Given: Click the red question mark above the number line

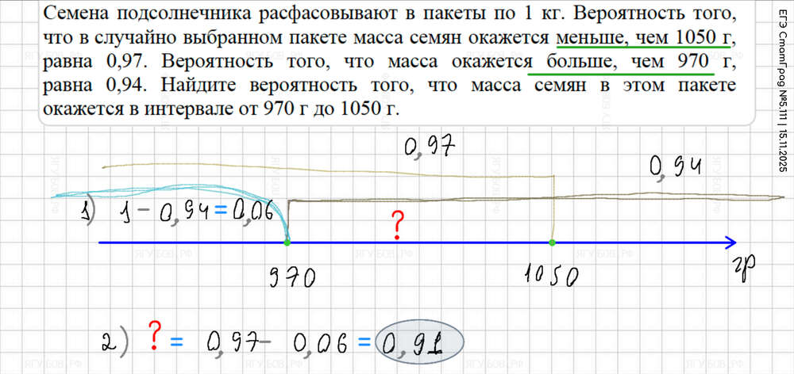Looking at the screenshot, I should [x=396, y=226].
